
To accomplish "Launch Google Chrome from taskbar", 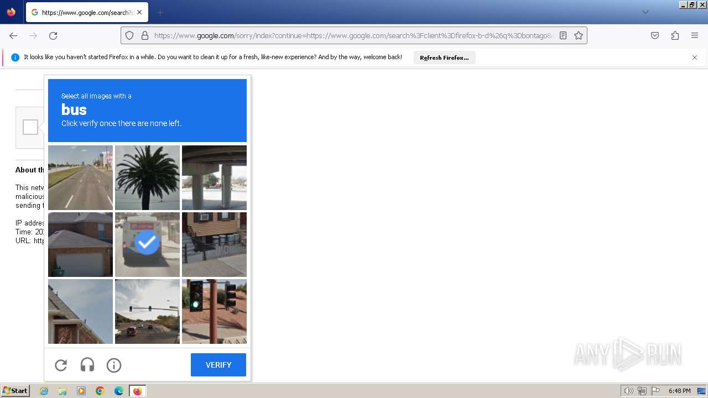I will (x=100, y=391).
